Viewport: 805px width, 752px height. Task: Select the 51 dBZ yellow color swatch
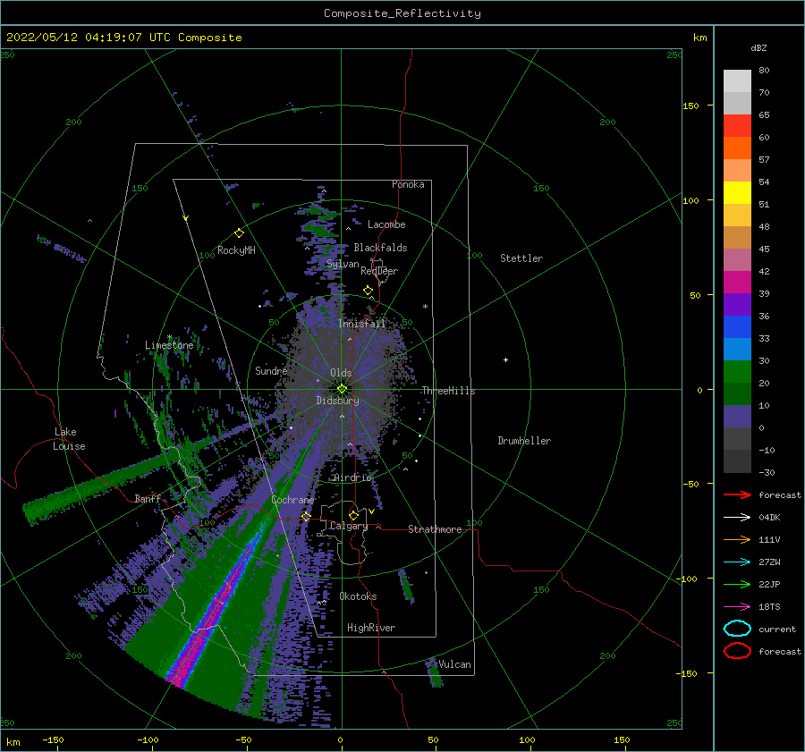tap(737, 192)
